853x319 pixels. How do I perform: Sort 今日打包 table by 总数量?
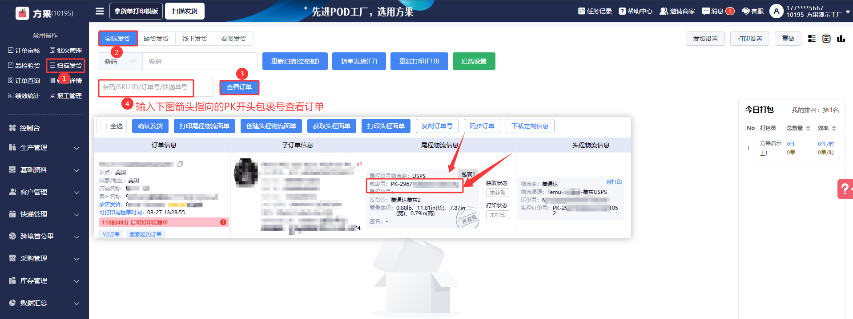(808, 128)
